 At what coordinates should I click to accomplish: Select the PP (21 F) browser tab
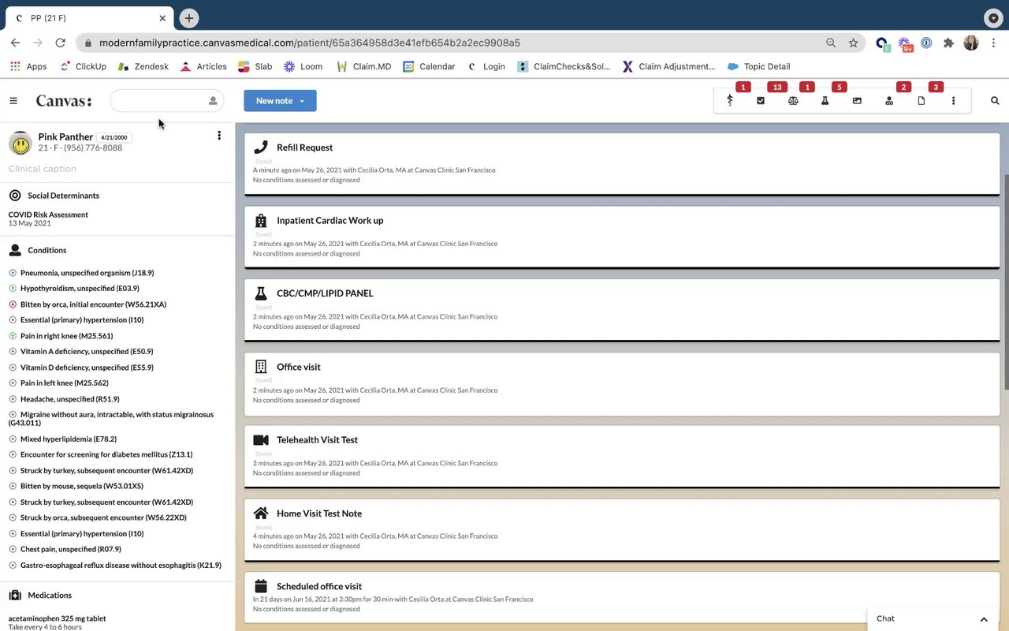click(89, 17)
